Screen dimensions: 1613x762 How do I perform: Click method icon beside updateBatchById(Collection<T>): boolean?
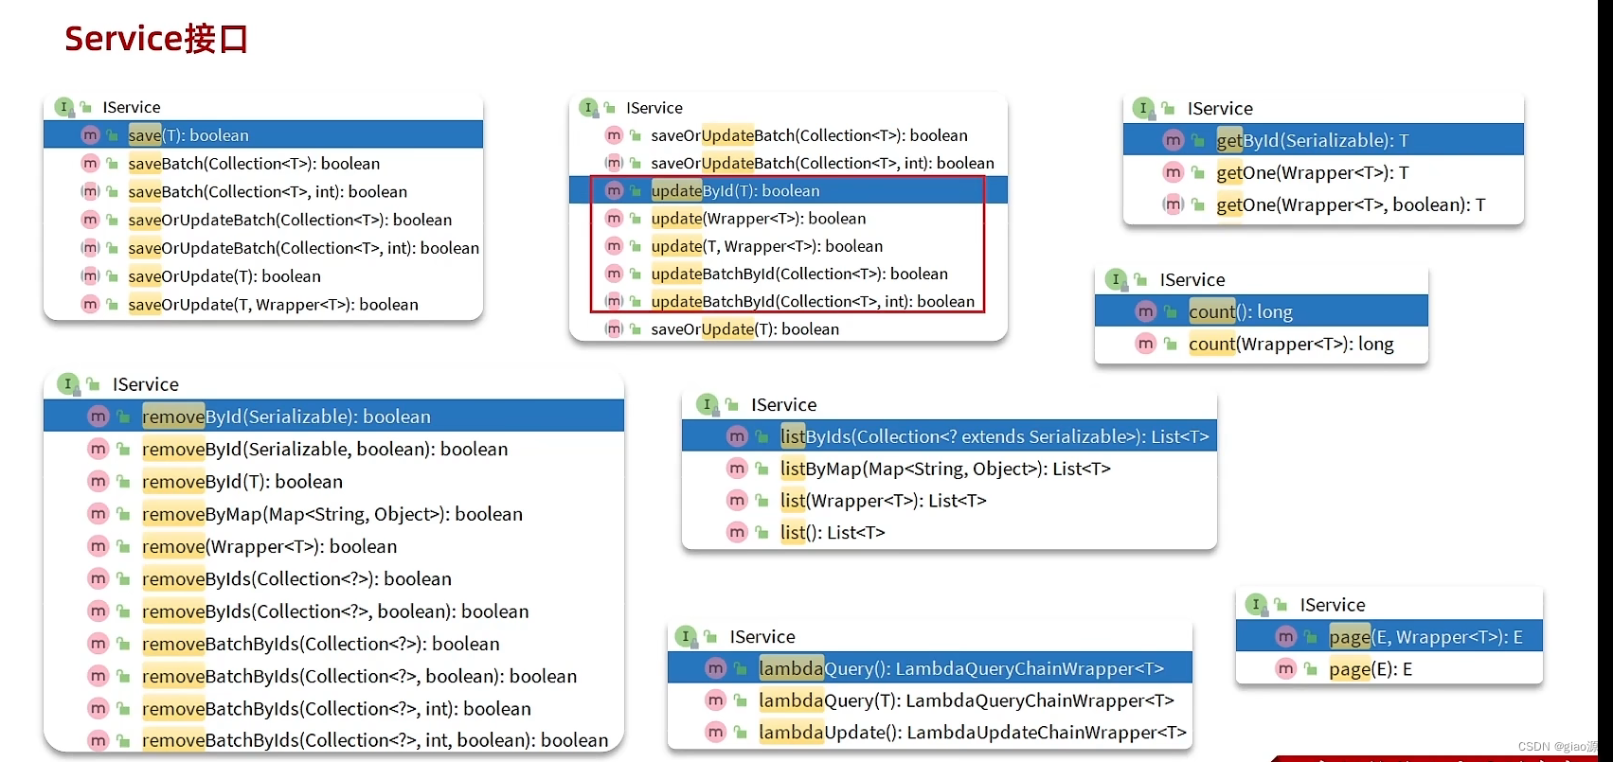tap(614, 274)
